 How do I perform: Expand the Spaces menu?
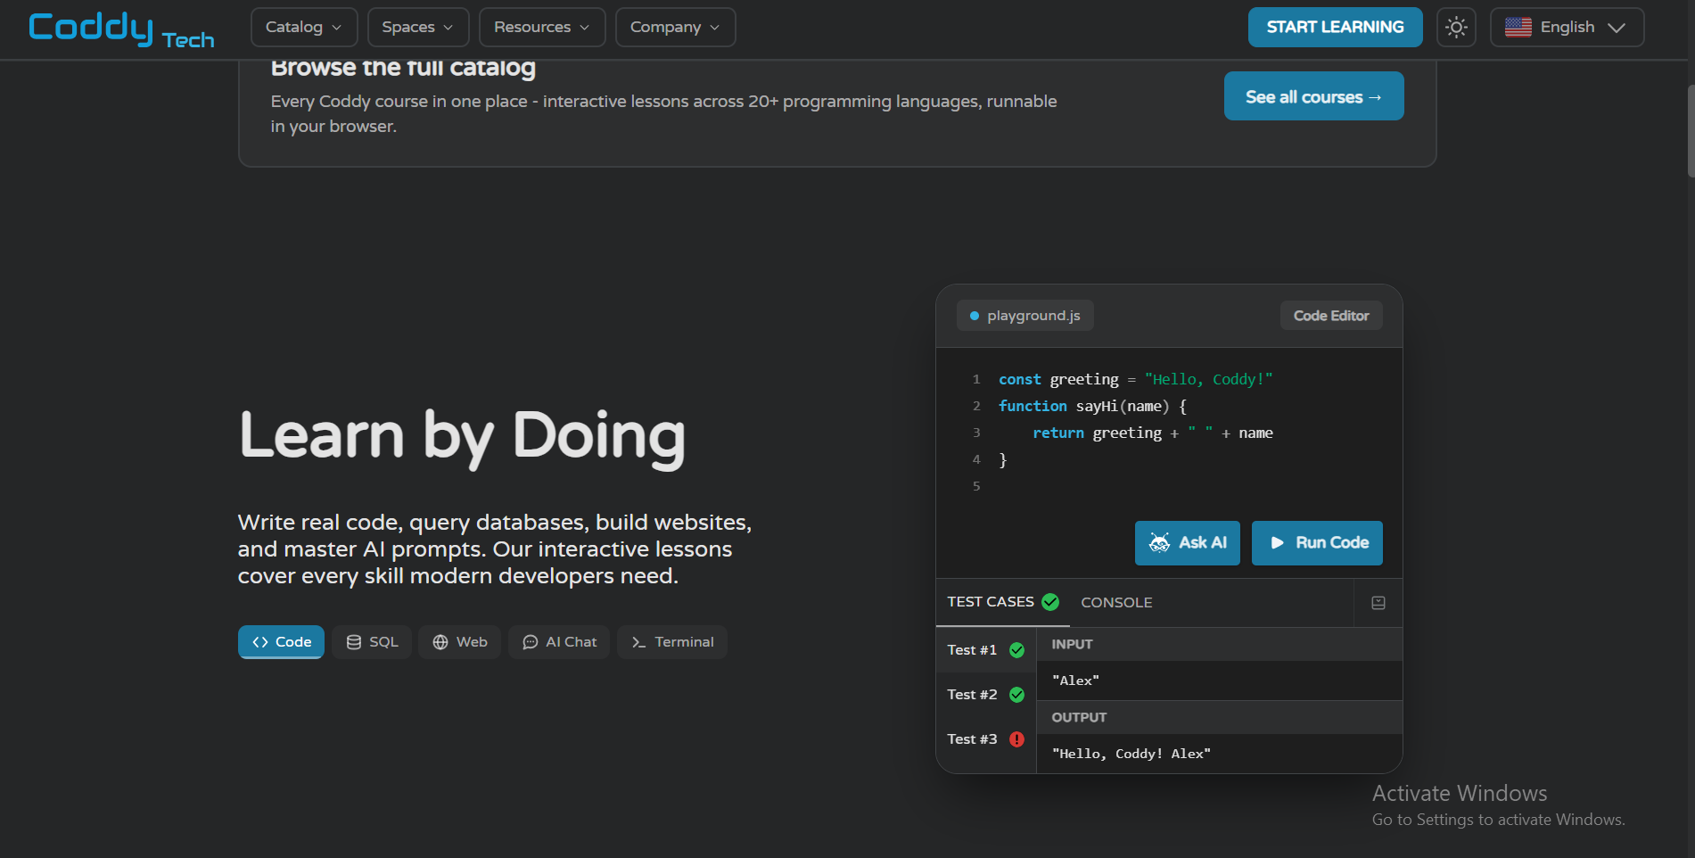pyautogui.click(x=418, y=27)
